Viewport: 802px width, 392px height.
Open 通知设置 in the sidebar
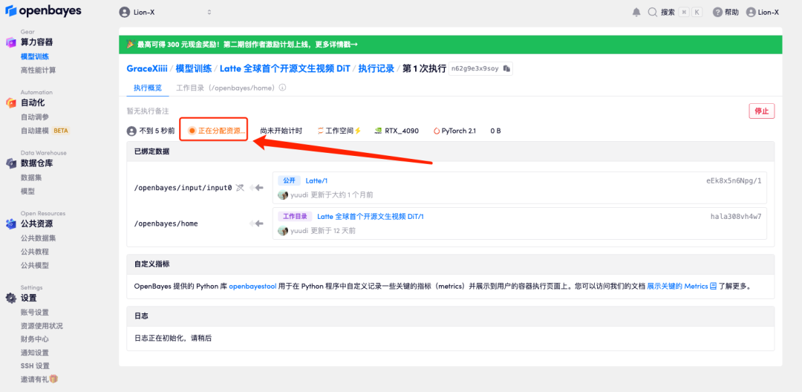click(x=35, y=353)
